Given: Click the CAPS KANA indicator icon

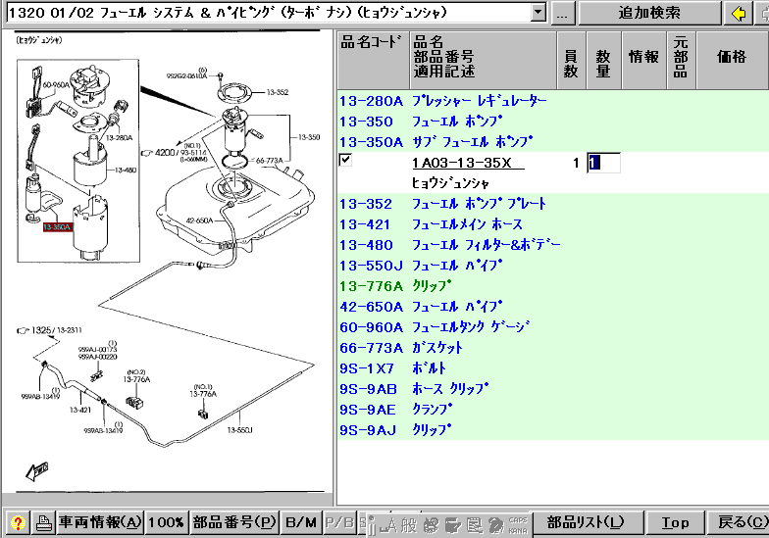Looking at the screenshot, I should click(522, 524).
